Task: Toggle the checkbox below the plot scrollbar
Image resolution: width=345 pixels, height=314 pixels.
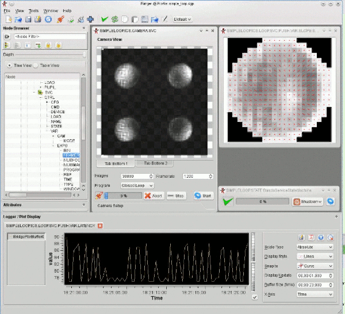Action: point(255,297)
